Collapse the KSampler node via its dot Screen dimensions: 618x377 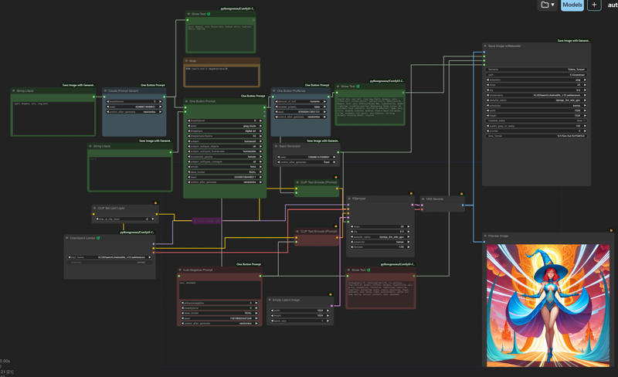[x=349, y=199]
